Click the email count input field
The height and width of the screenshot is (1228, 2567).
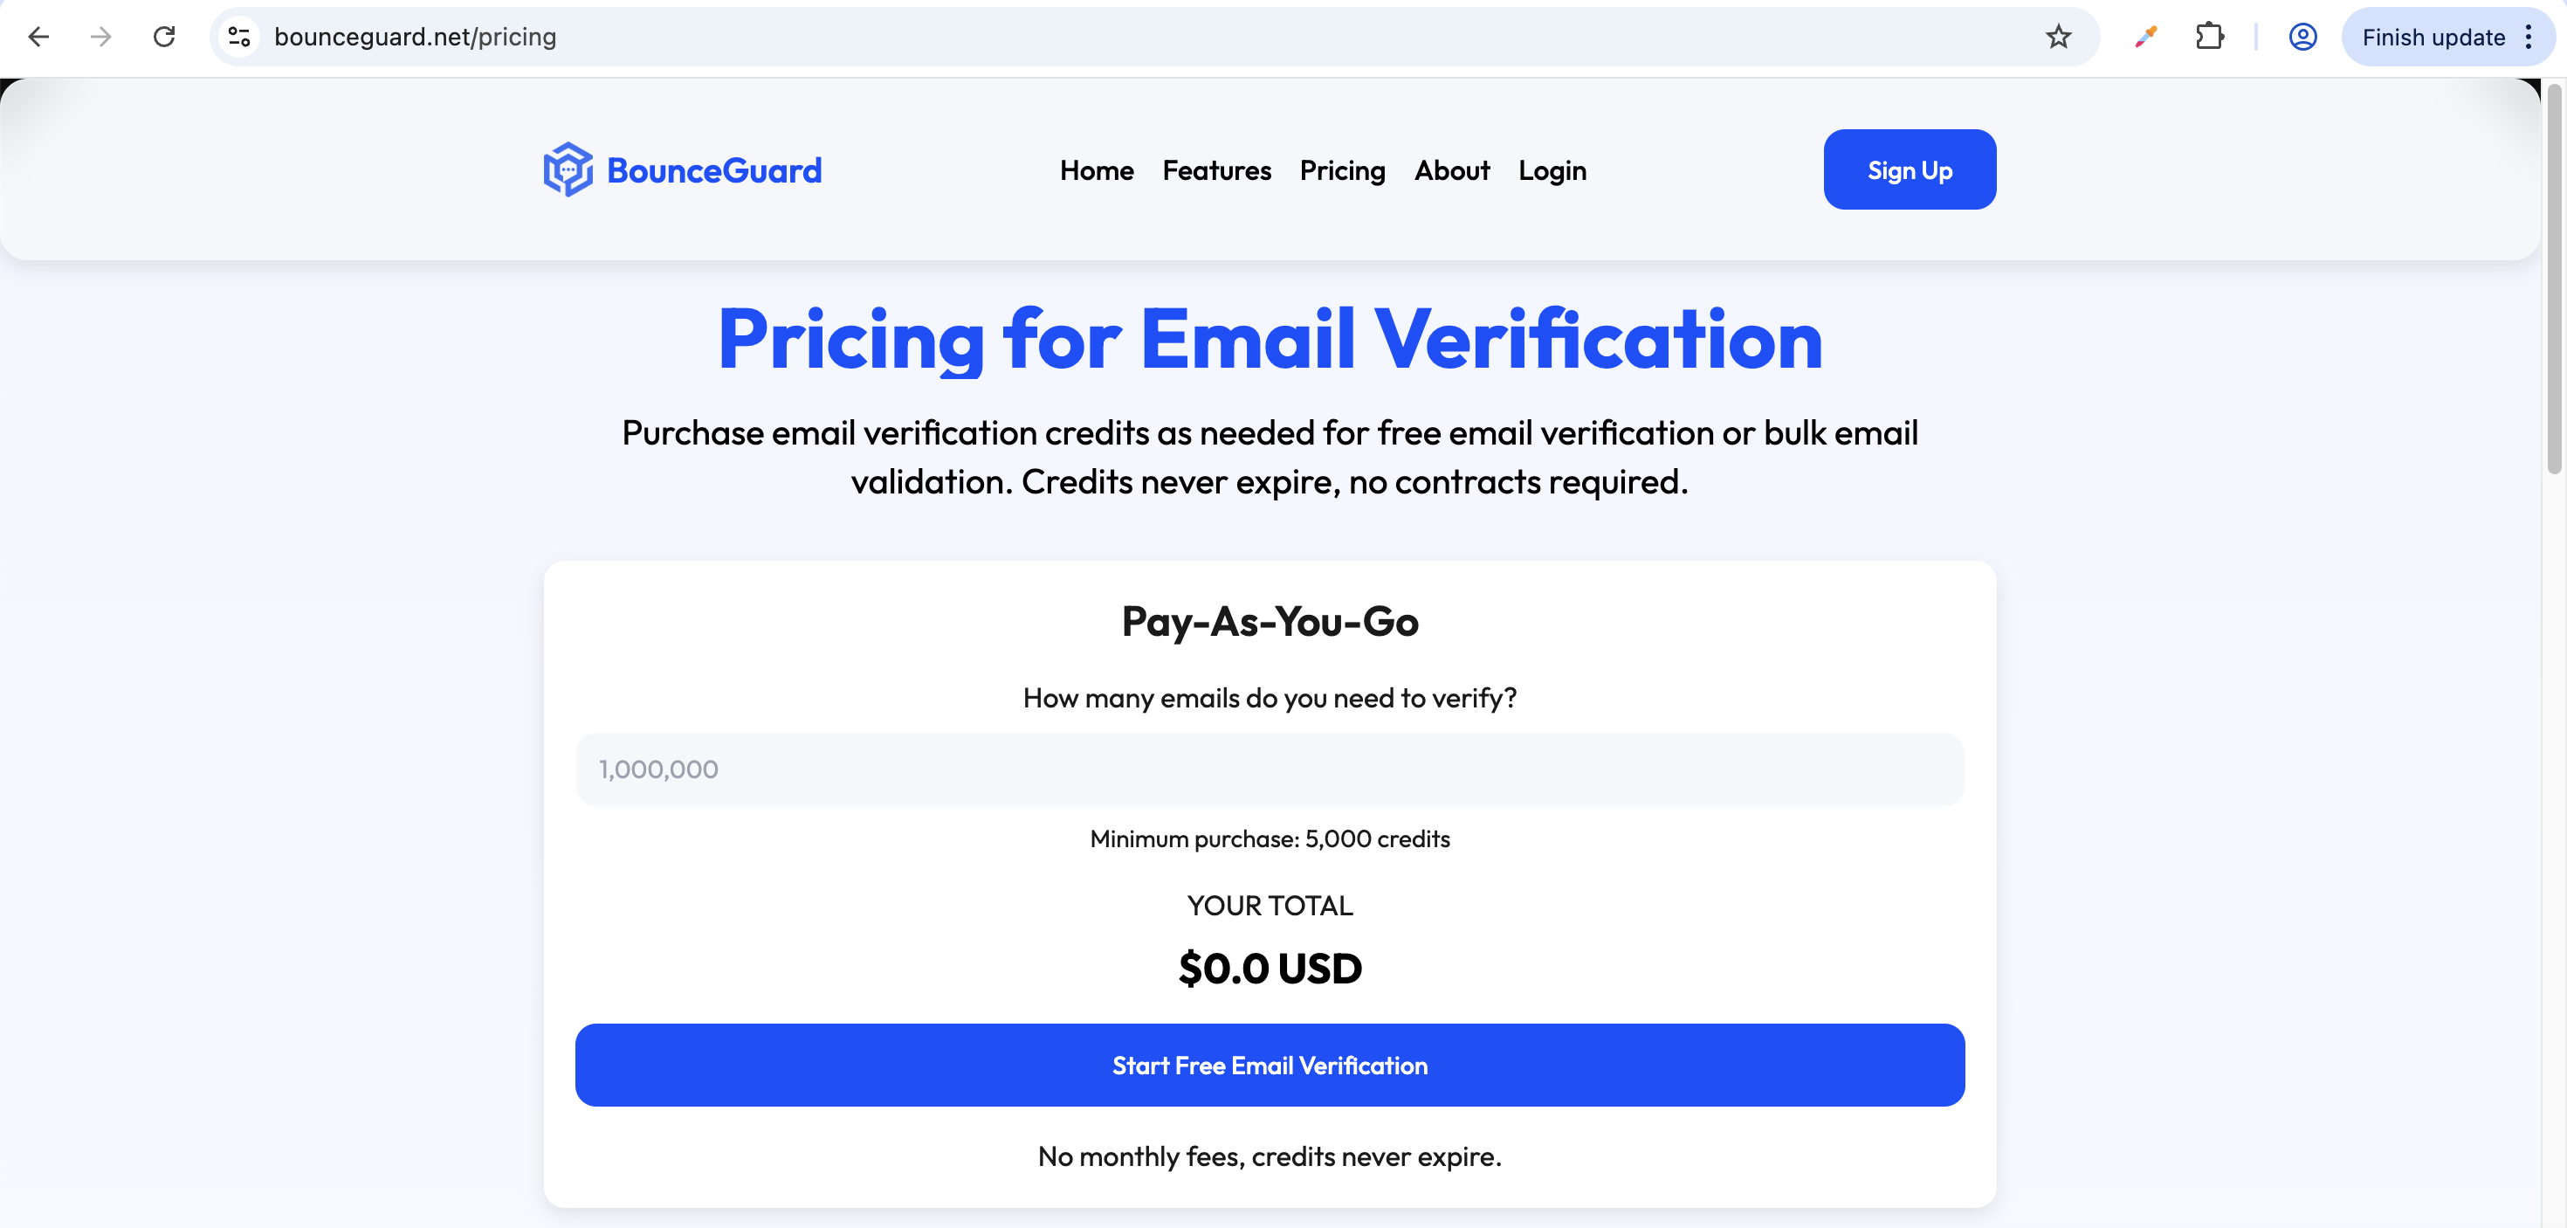[x=1269, y=769]
